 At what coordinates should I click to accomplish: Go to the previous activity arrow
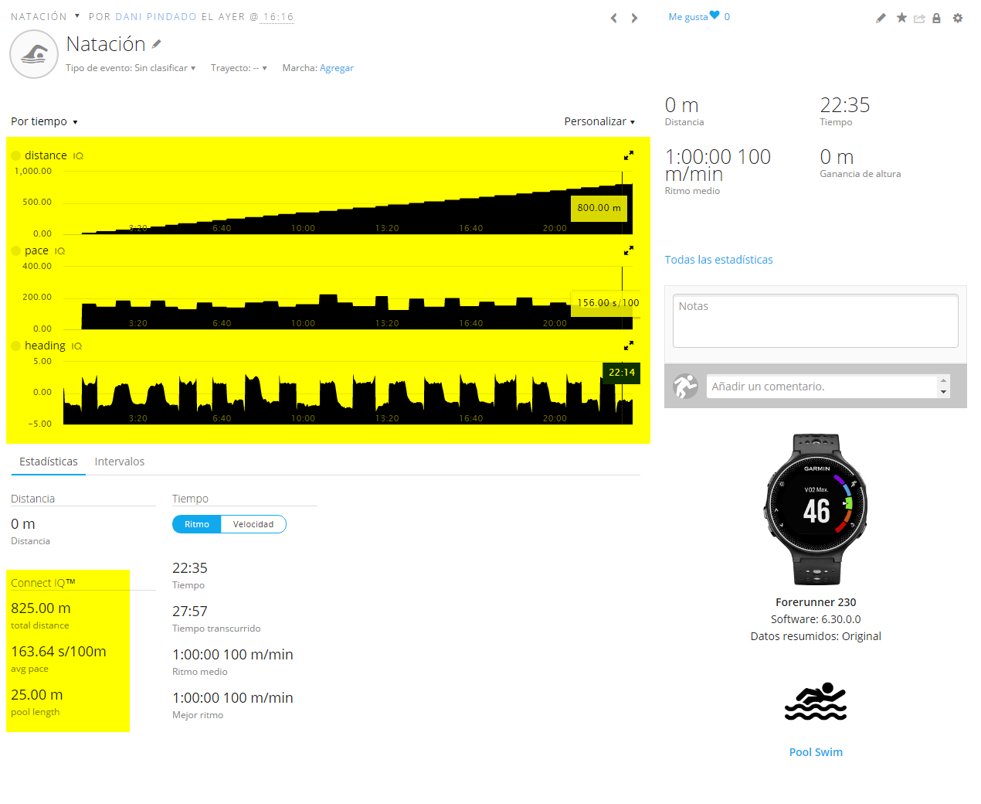click(x=614, y=18)
